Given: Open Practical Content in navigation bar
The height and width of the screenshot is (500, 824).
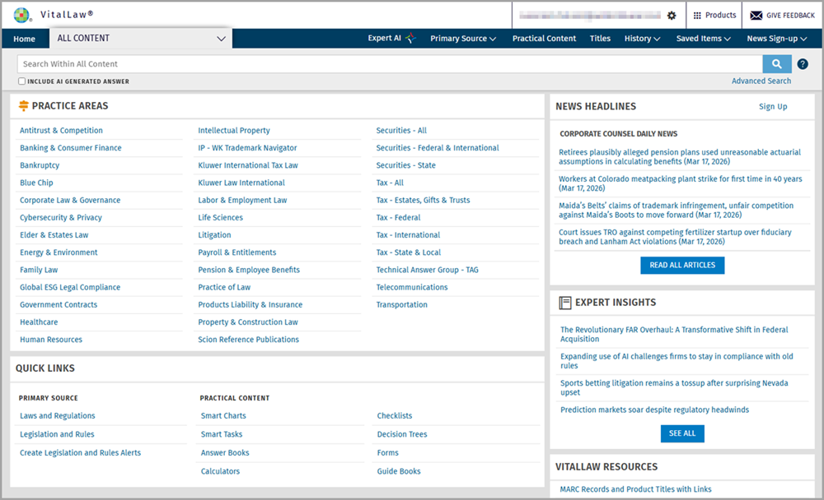Looking at the screenshot, I should 544,39.
